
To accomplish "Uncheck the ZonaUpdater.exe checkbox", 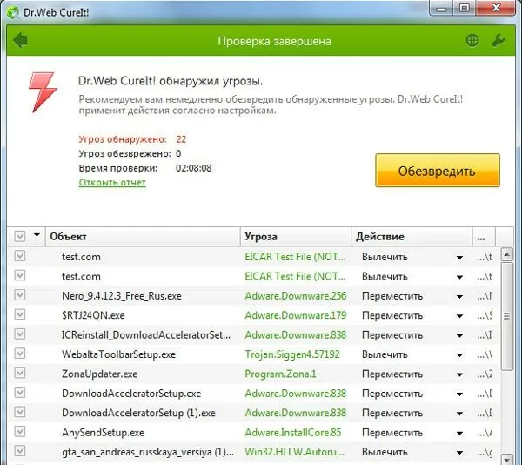I will click(x=20, y=373).
